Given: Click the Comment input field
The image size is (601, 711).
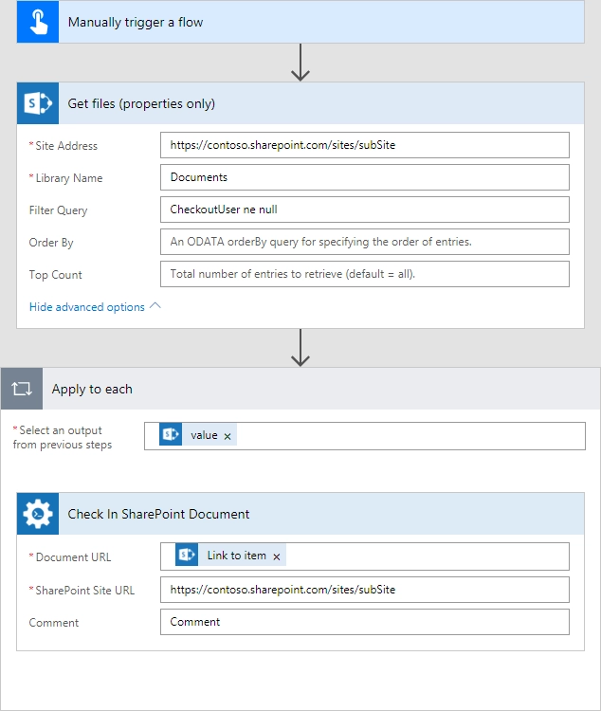Looking at the screenshot, I should click(x=365, y=622).
